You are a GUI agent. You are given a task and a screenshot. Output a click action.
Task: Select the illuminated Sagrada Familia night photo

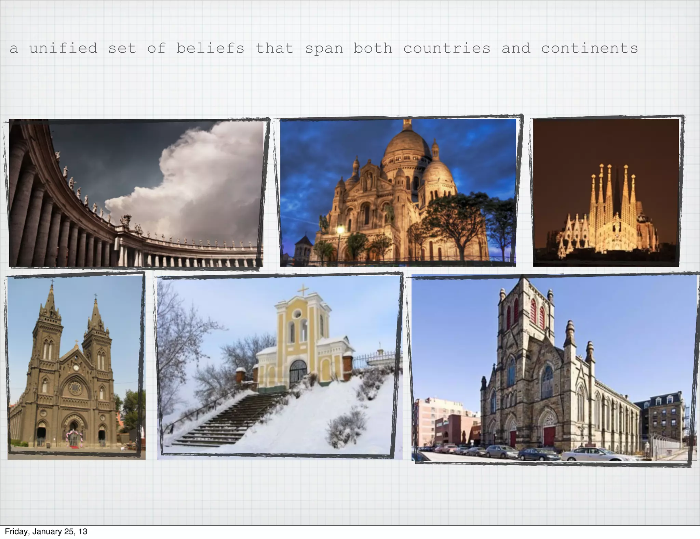coord(606,193)
